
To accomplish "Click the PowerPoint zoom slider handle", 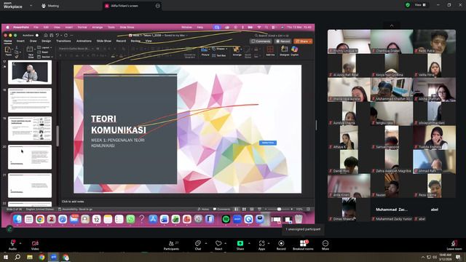I will pyautogui.click(x=279, y=209).
